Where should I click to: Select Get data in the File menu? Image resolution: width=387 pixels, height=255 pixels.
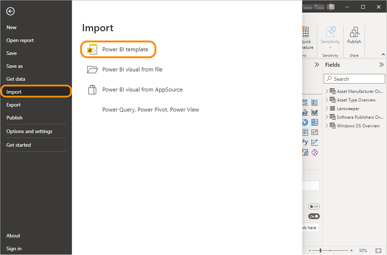16,79
